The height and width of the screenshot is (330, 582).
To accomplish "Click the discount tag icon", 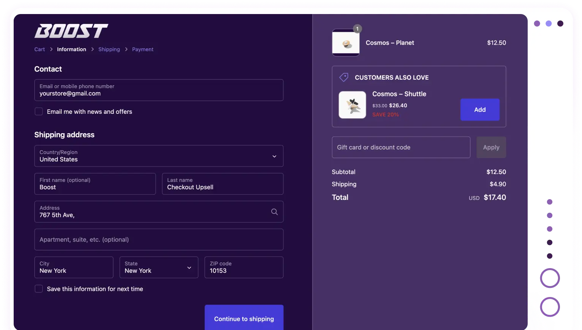I will coord(344,77).
